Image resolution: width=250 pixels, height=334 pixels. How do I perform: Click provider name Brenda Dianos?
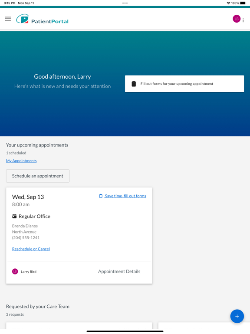pyautogui.click(x=25, y=226)
